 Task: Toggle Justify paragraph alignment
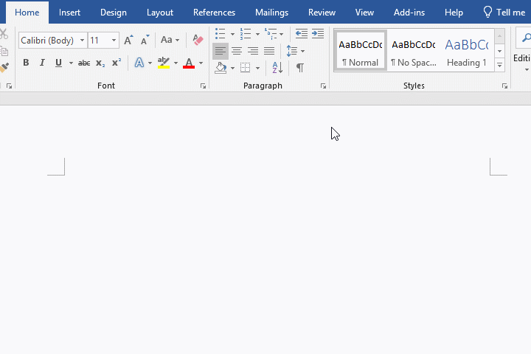[x=269, y=51]
